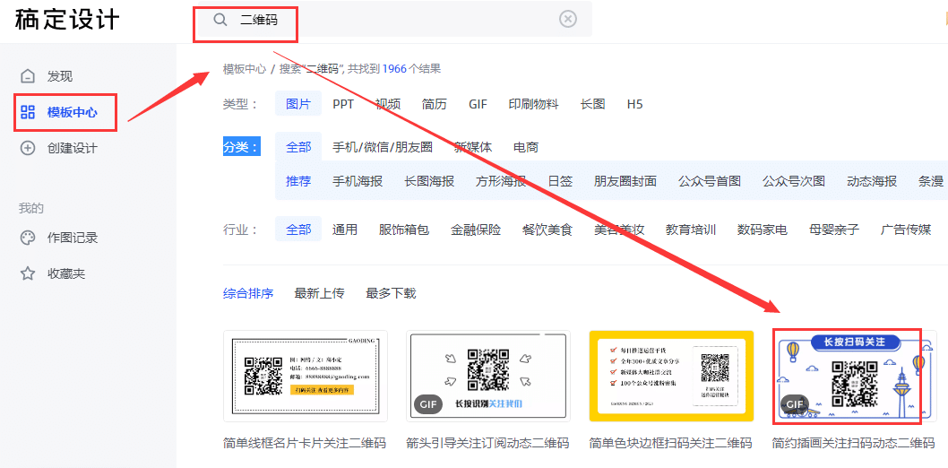948x468 pixels.
Task: Open 作图记录 in the sidebar
Action: click(x=73, y=238)
